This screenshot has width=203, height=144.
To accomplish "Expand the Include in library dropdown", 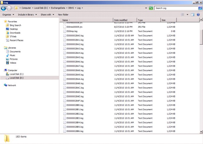I will tap(27, 14).
